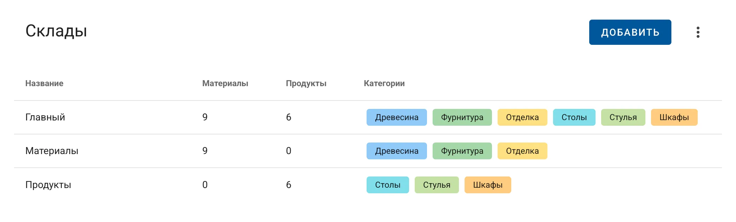Select the Фурнитура tag in Главный row
The width and height of the screenshot is (736, 222).
(462, 117)
